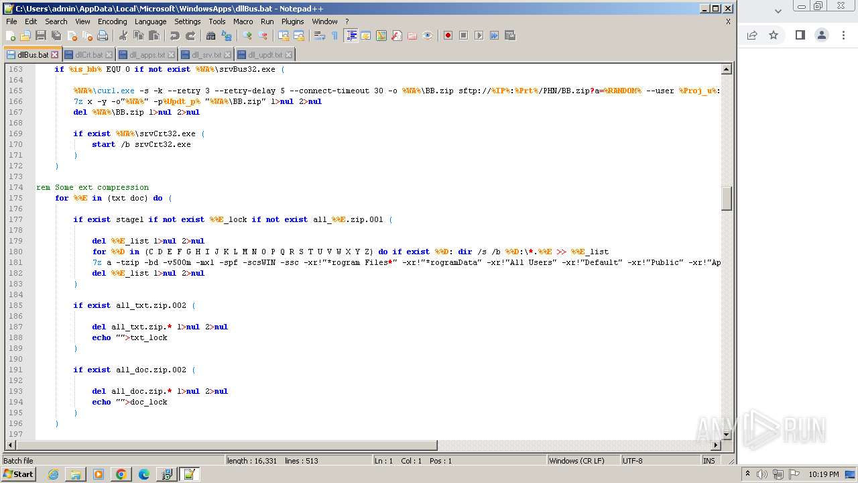Switch to the dll_srv.txt tab

(x=206, y=55)
